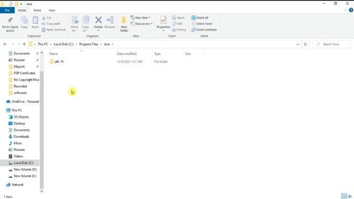This screenshot has width=354, height=199.
Task: Open No Copyright Music folder in sidebar
Action: 26,80
